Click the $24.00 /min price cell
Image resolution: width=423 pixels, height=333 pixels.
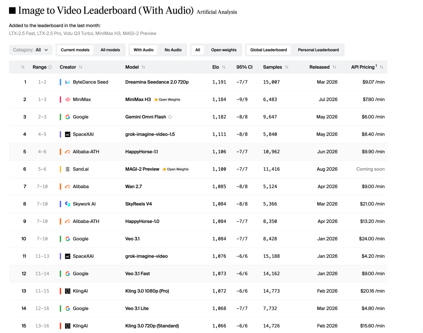tap(372, 239)
